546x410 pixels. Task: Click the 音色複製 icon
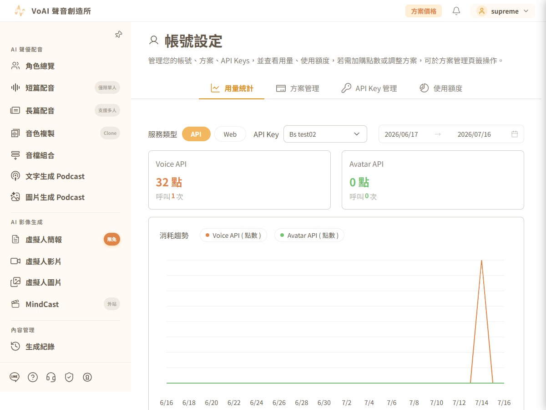(x=15, y=133)
